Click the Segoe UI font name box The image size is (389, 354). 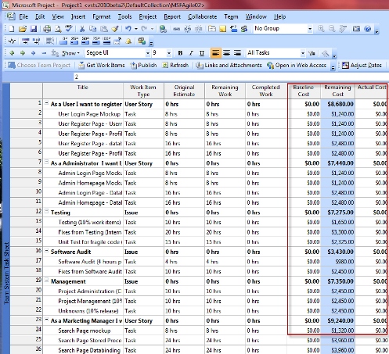115,53
